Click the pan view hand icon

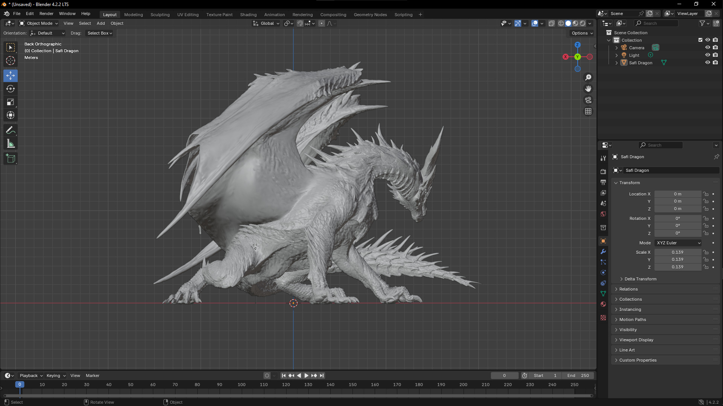(588, 89)
